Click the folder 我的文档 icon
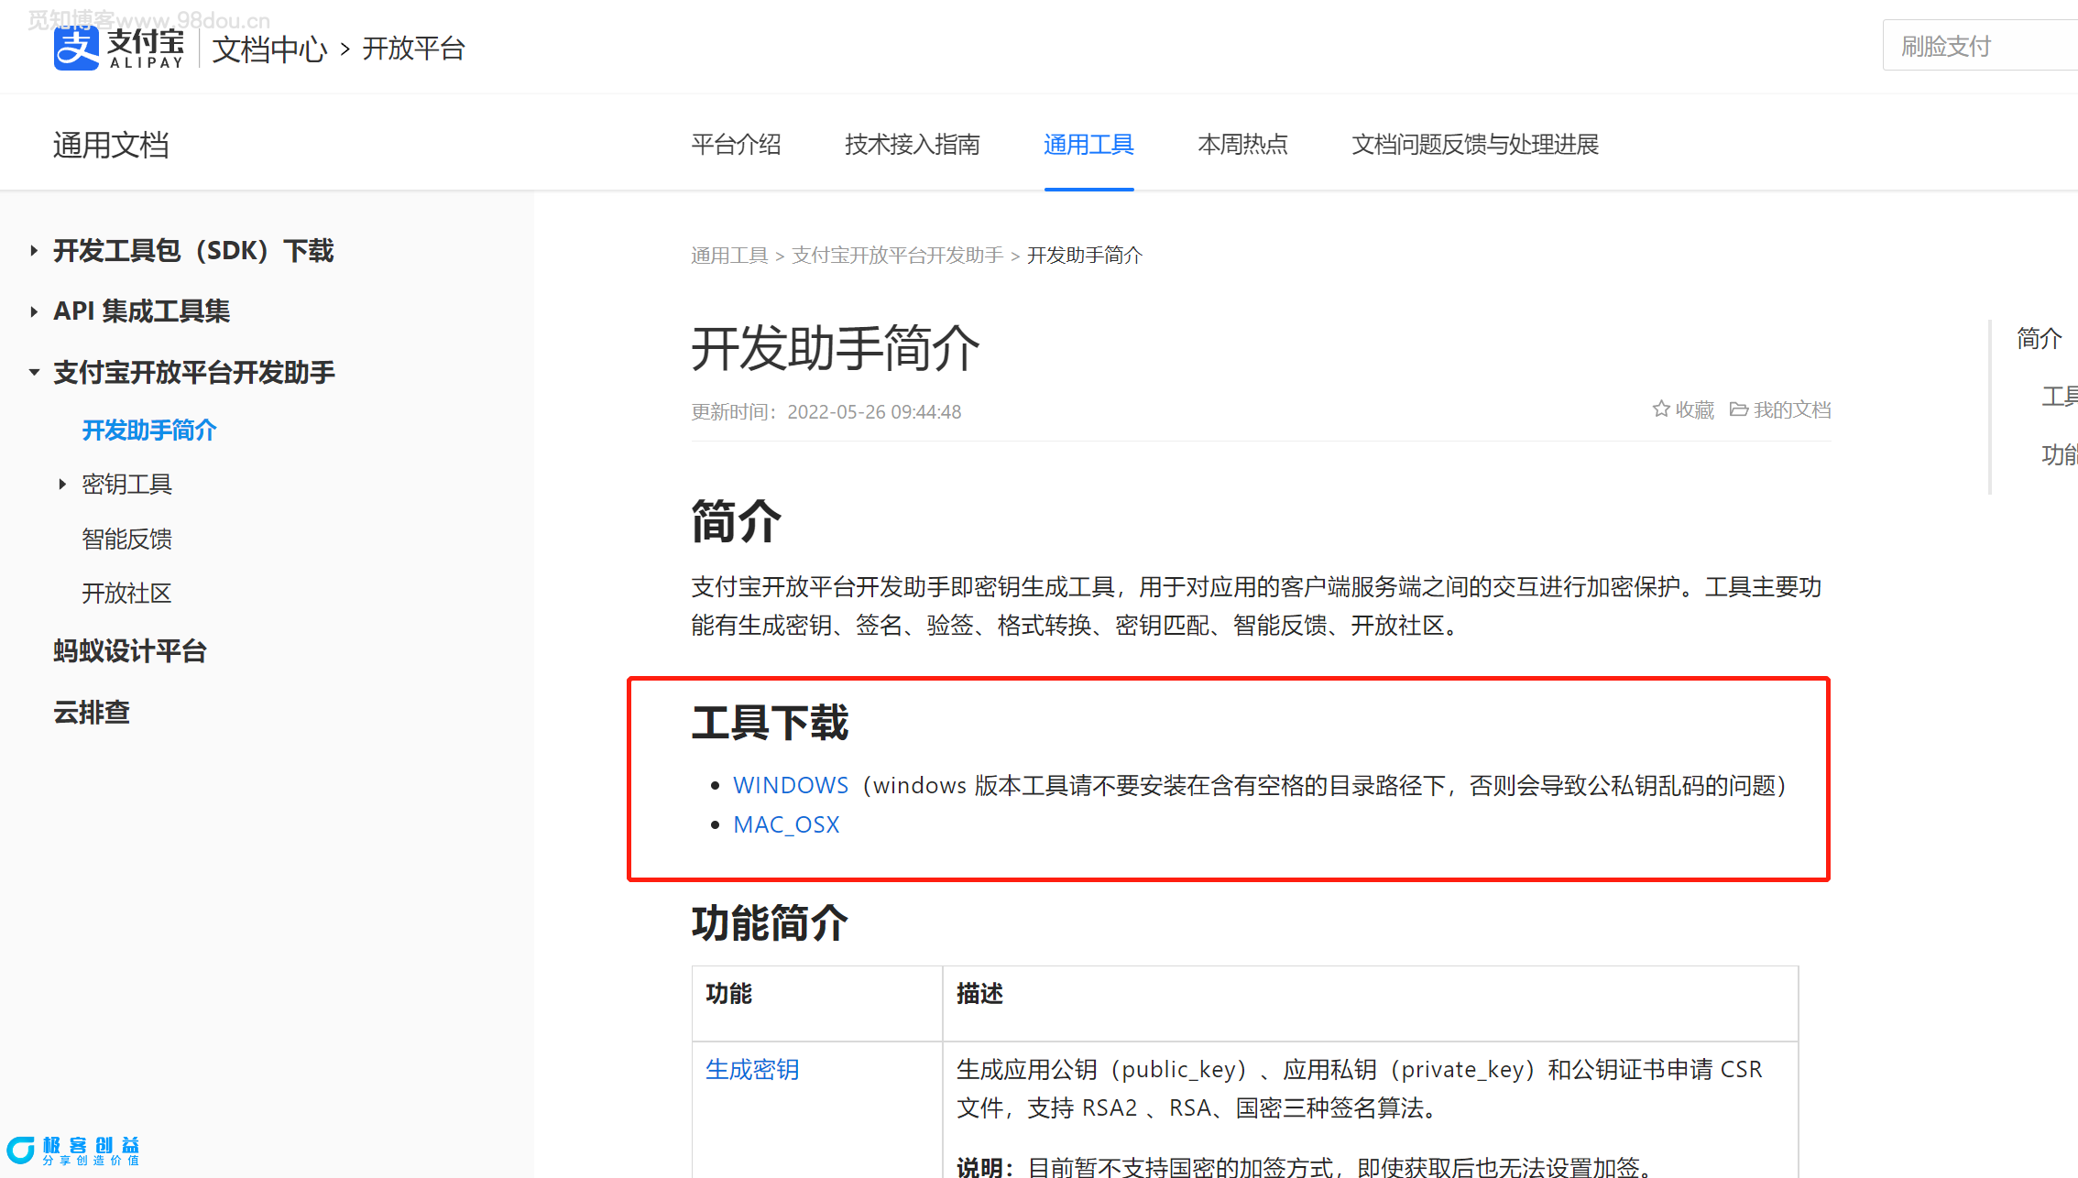Screen dimensions: 2078x1178 click(1738, 409)
